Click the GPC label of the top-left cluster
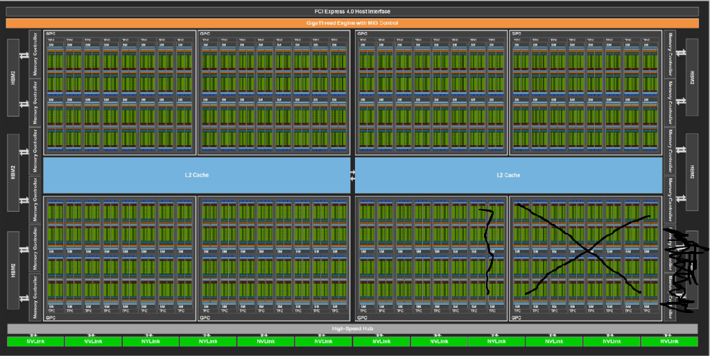 coord(50,34)
